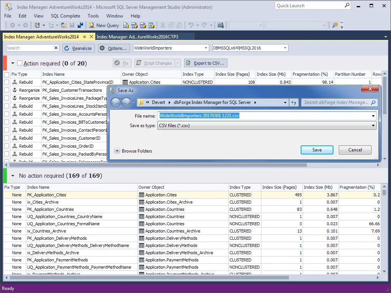Click the Reanalyze button
The width and height of the screenshot is (391, 293).
click(x=79, y=48)
